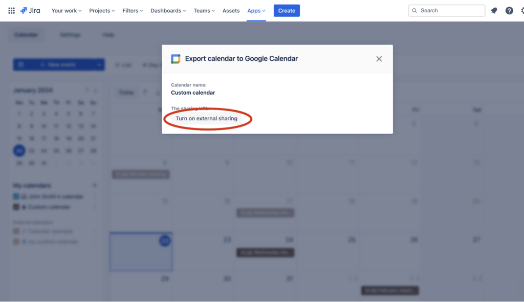Open the help question mark icon

509,10
